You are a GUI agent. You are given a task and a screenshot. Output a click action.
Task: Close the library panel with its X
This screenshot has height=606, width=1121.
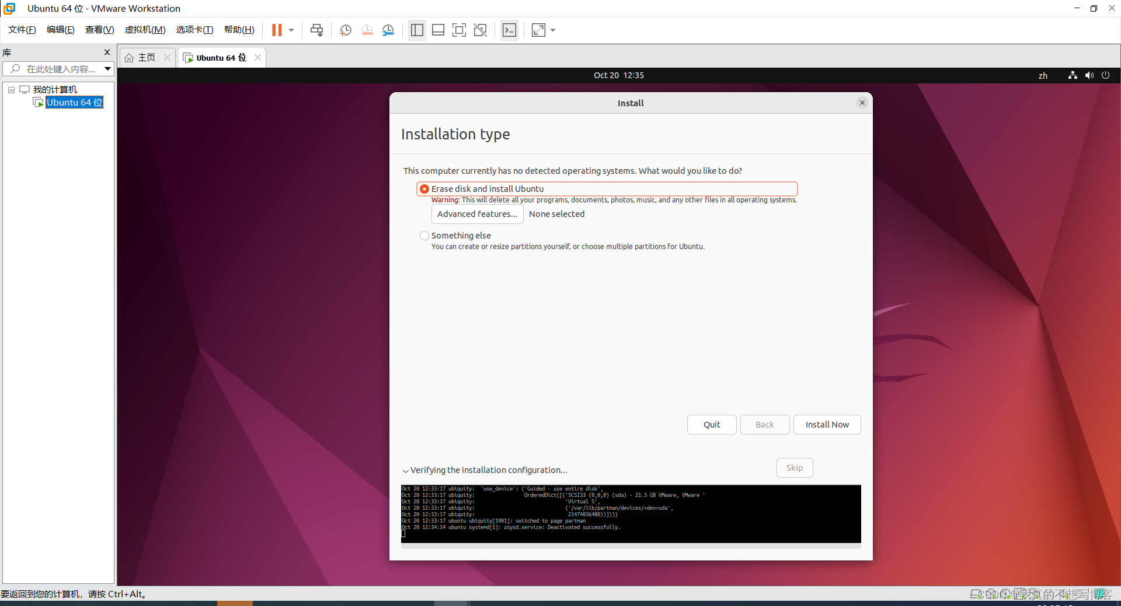coord(107,52)
